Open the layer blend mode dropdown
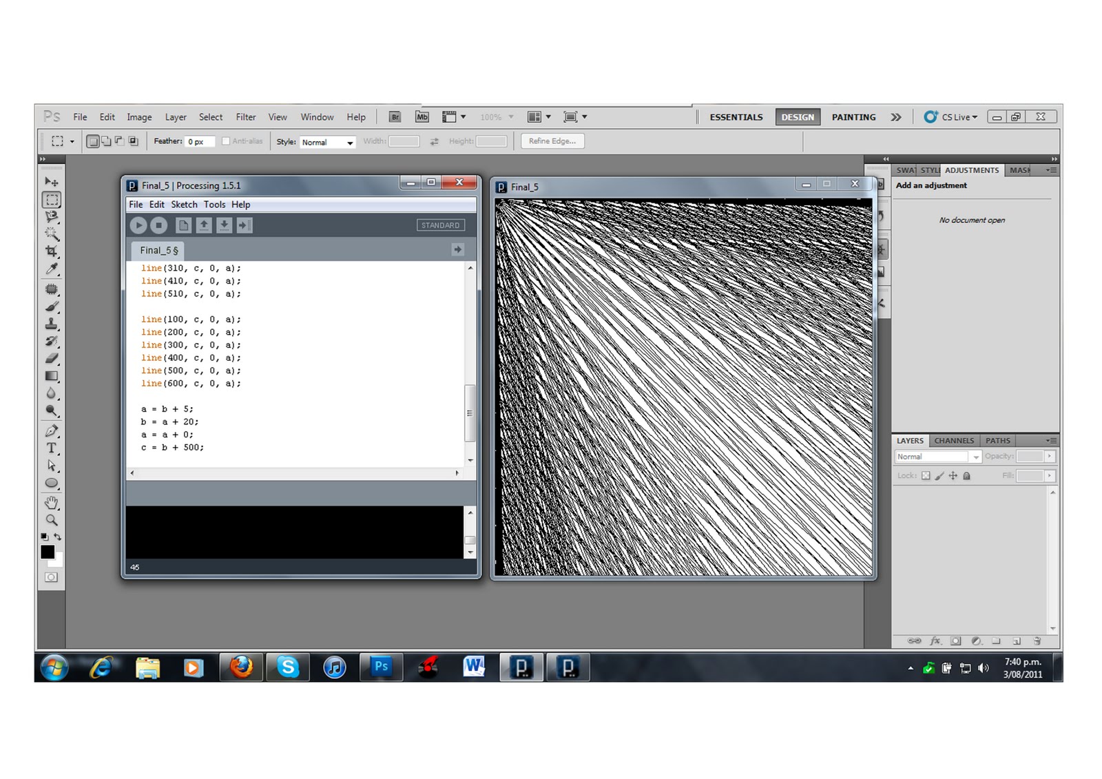 (938, 457)
